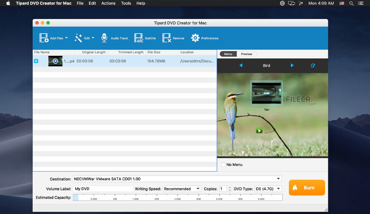Screen dimensions: 370x214
Task: Open the Apple menu
Action: point(8,3)
